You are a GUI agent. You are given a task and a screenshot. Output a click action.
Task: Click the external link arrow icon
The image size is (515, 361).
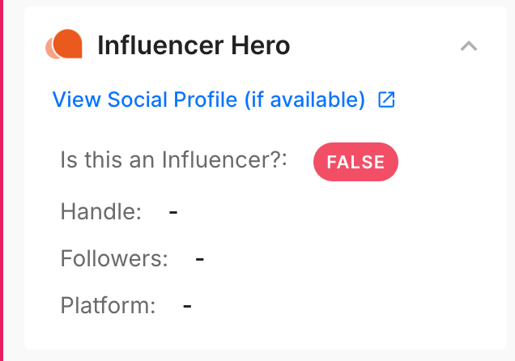click(386, 100)
